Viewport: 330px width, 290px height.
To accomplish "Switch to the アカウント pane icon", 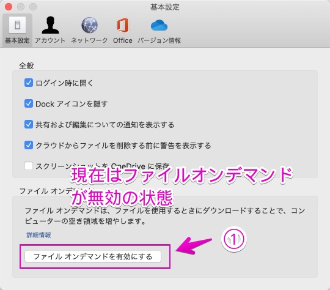I will (50, 25).
